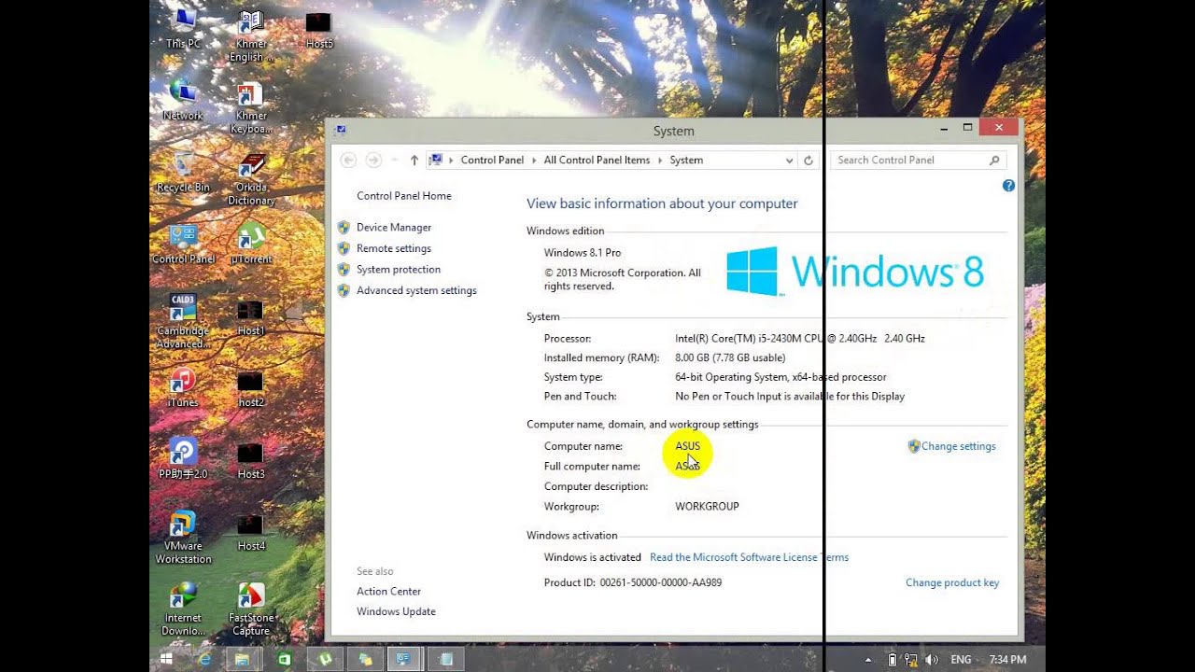Open Network desktop icon
The image size is (1195, 672).
(183, 101)
